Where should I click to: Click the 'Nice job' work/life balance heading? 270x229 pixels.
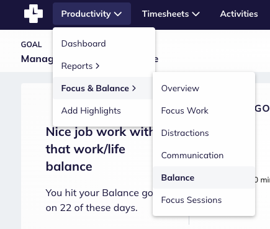point(99,149)
